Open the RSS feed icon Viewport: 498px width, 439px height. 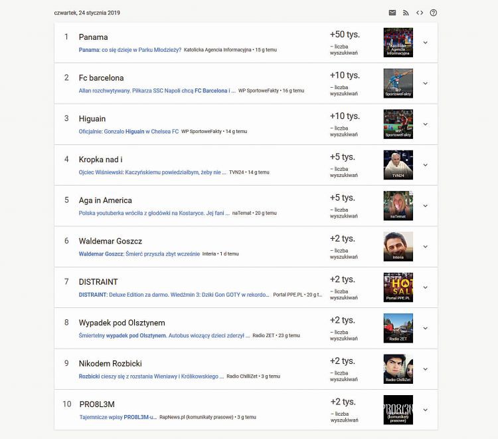pyautogui.click(x=406, y=13)
